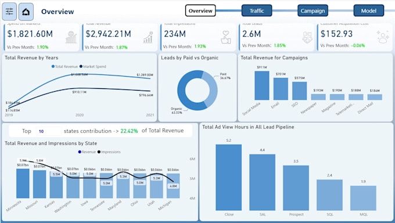395x223 pixels.
Task: Click the SAL pipeline bar
Action: (262, 182)
